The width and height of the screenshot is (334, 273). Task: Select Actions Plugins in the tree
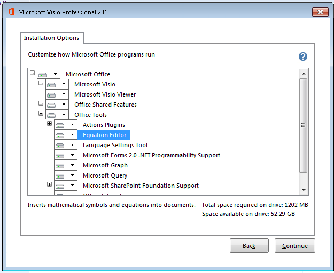(x=104, y=125)
